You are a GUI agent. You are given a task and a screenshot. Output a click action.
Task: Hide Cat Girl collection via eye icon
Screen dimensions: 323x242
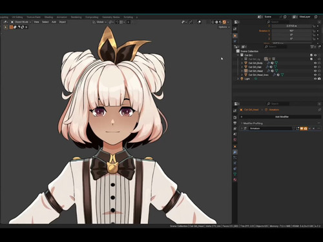(x=315, y=55)
